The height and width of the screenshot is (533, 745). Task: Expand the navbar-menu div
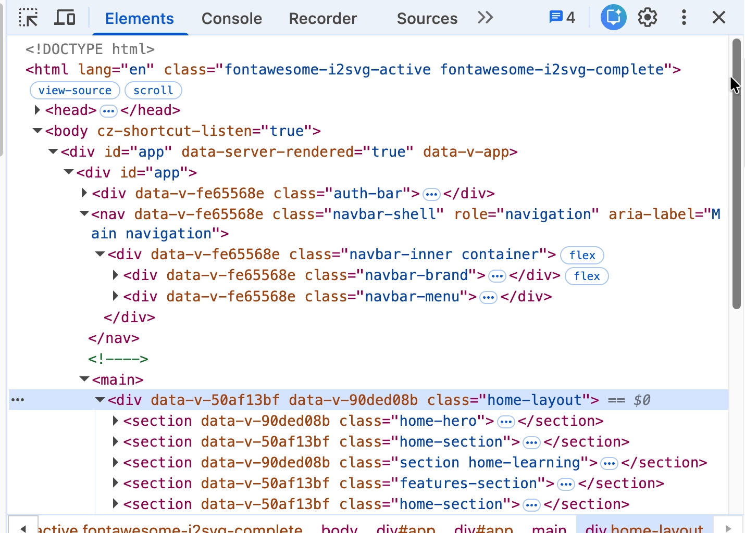point(116,296)
